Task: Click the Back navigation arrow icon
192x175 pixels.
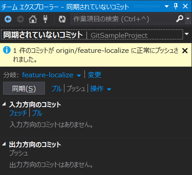Action: (8, 19)
